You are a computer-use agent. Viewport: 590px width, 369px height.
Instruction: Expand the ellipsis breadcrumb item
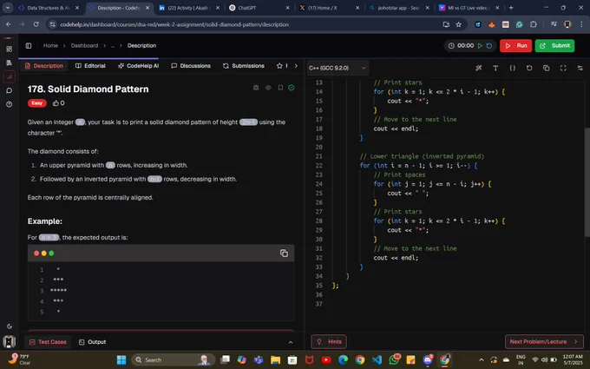(x=113, y=45)
